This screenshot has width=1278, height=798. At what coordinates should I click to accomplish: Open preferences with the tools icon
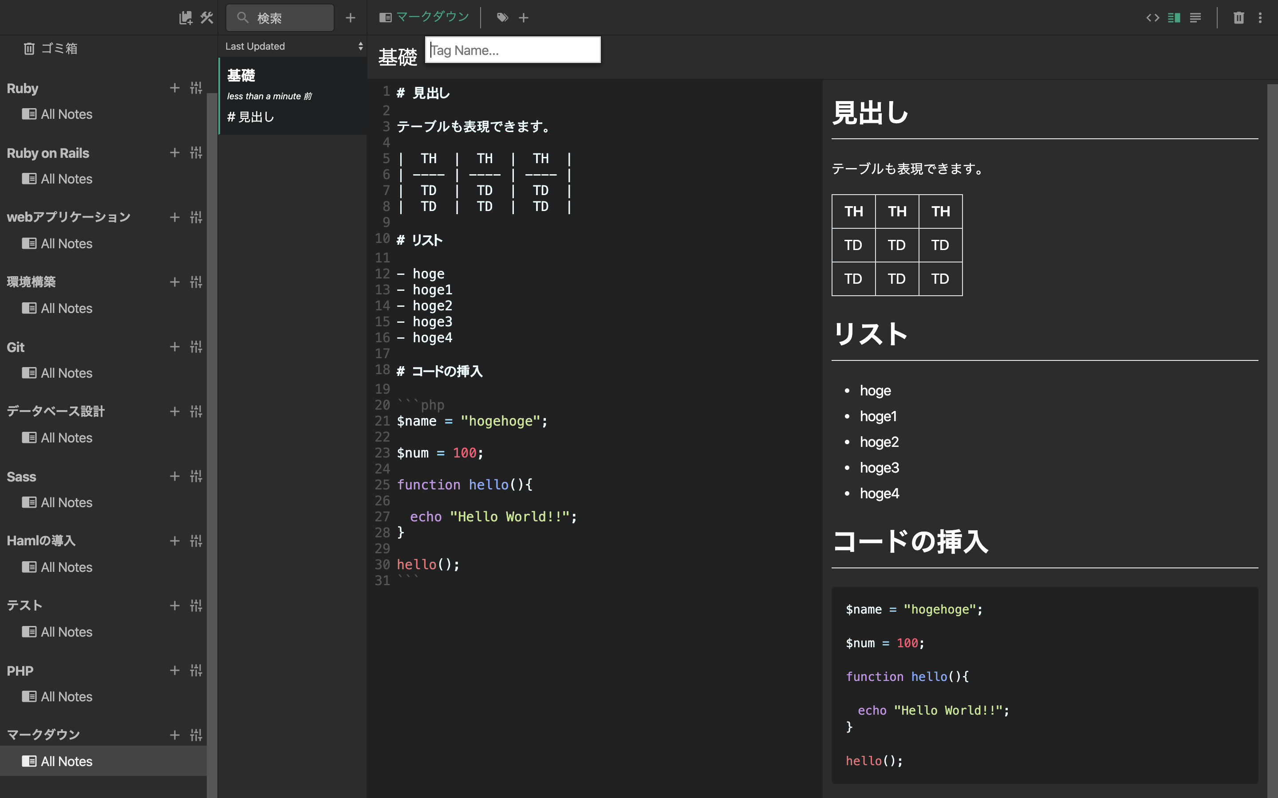[206, 17]
